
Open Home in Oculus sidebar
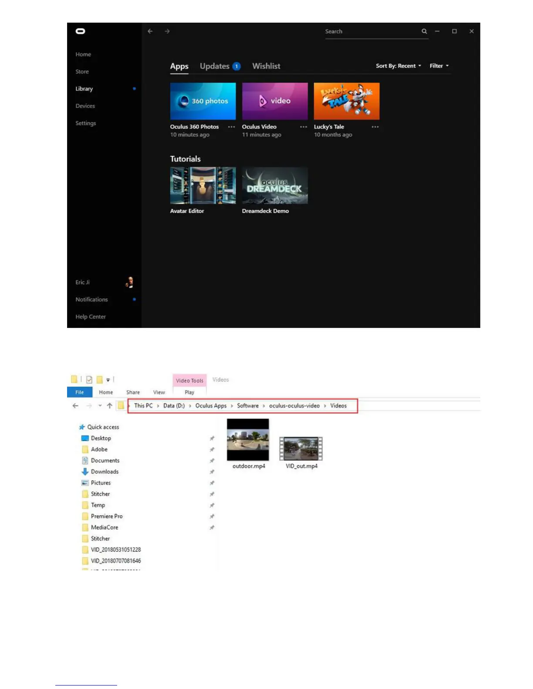coord(83,54)
